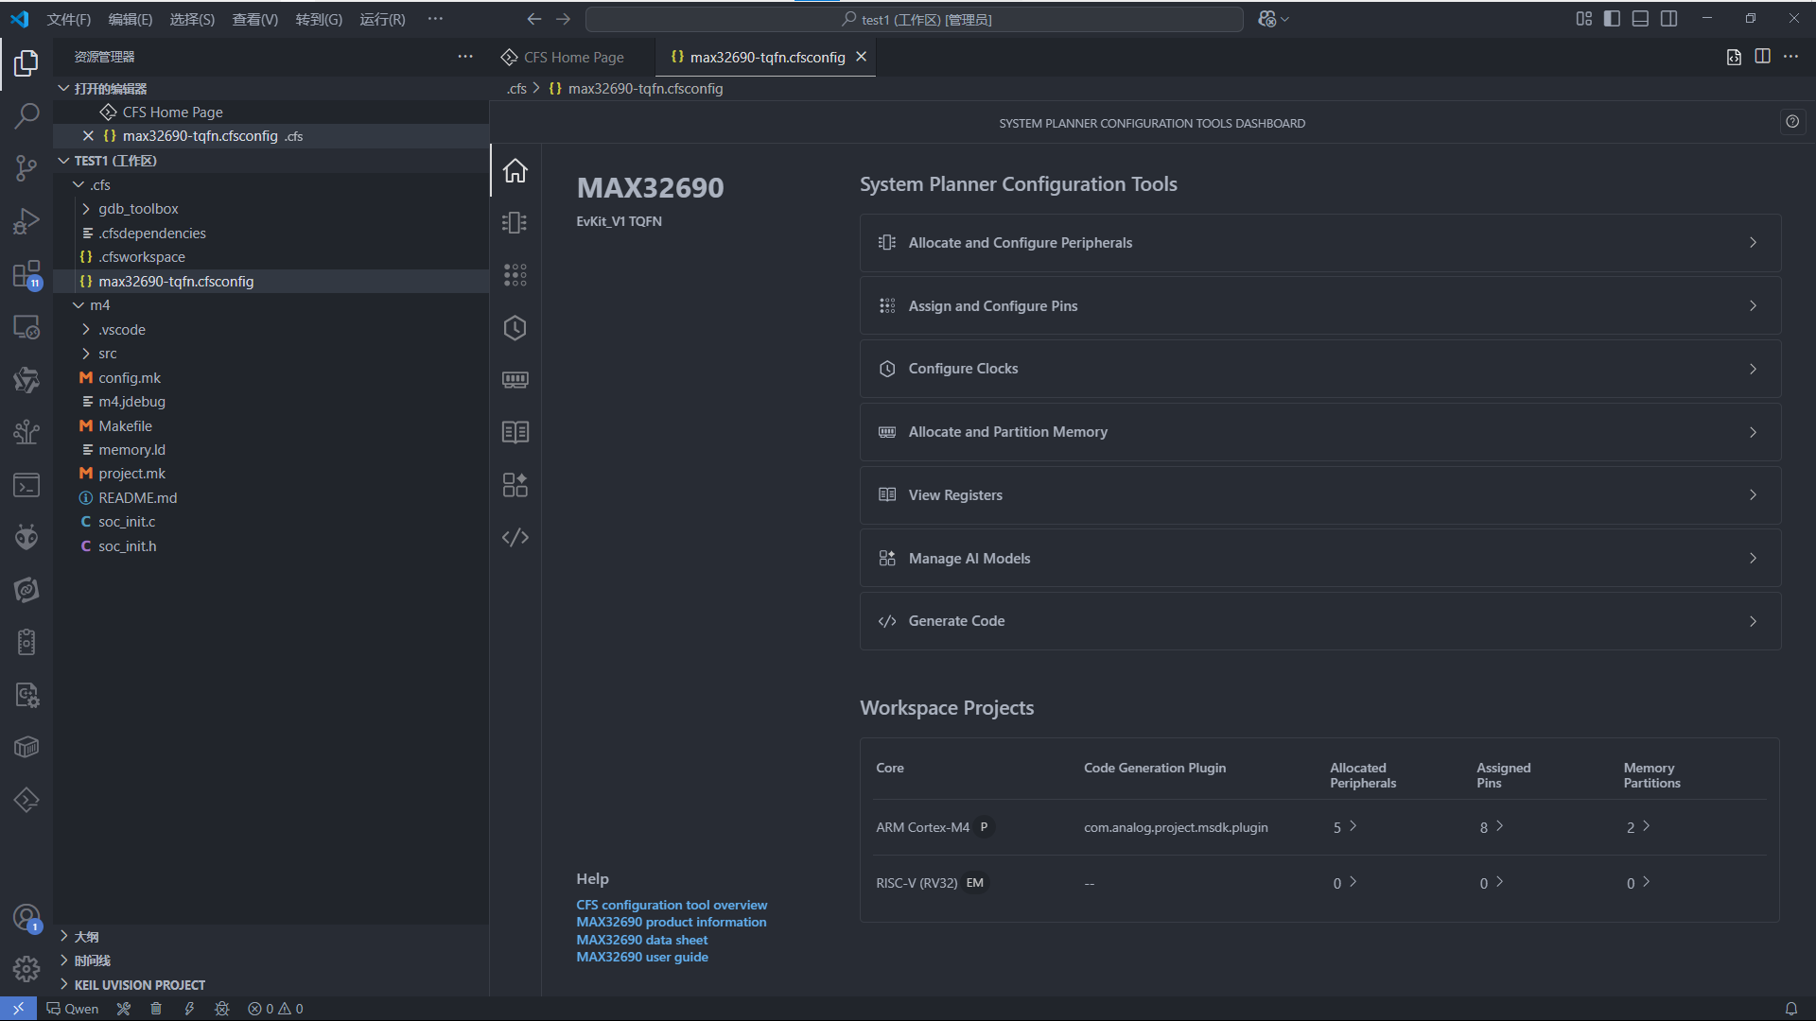Click the command center search box

point(915,19)
